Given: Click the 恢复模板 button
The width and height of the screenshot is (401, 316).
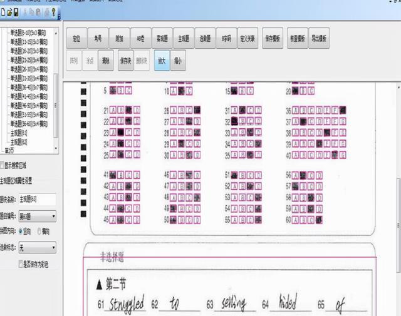Looking at the screenshot, I should [x=298, y=38].
